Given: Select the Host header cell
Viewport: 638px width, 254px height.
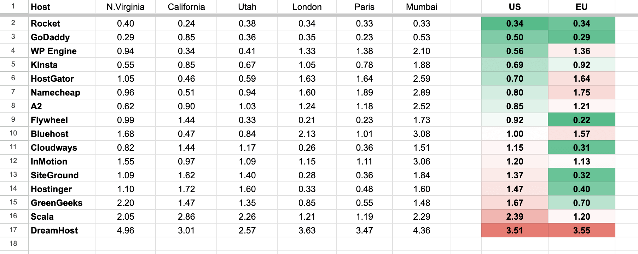Looking at the screenshot, I should click(x=62, y=7).
